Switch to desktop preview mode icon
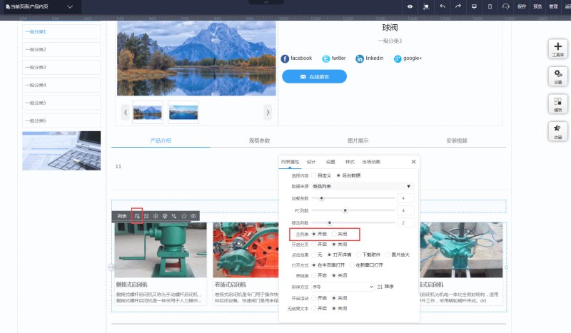 coord(474,6)
